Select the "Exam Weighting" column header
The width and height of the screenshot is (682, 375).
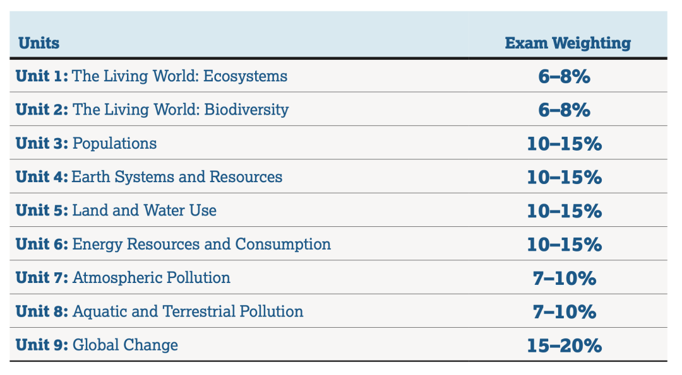pos(568,43)
